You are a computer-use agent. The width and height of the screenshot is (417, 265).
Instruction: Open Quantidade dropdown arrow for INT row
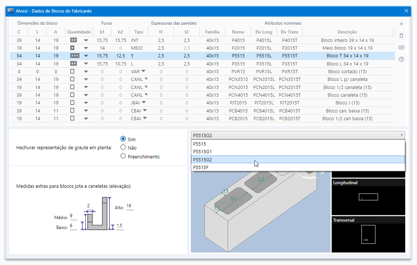(x=86, y=40)
